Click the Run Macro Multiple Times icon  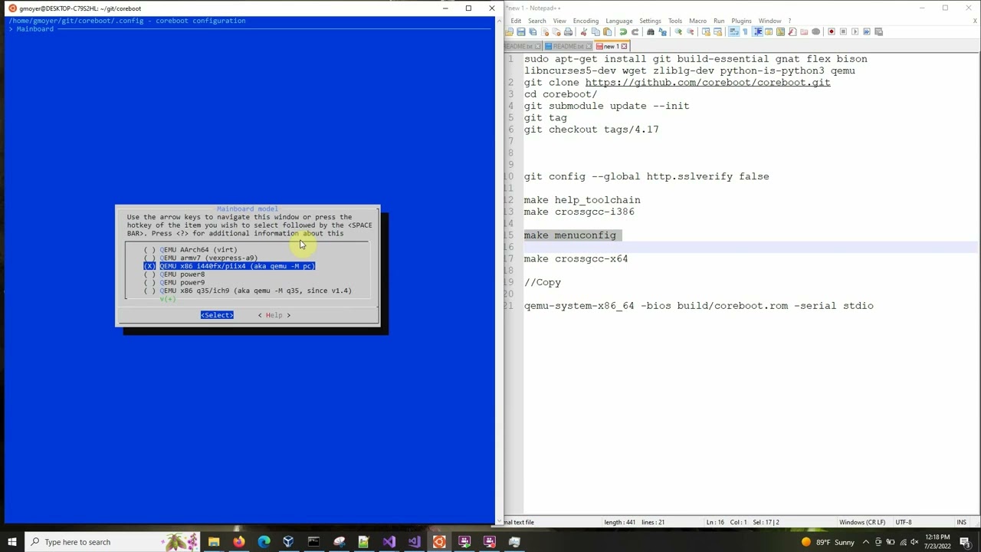tap(867, 31)
